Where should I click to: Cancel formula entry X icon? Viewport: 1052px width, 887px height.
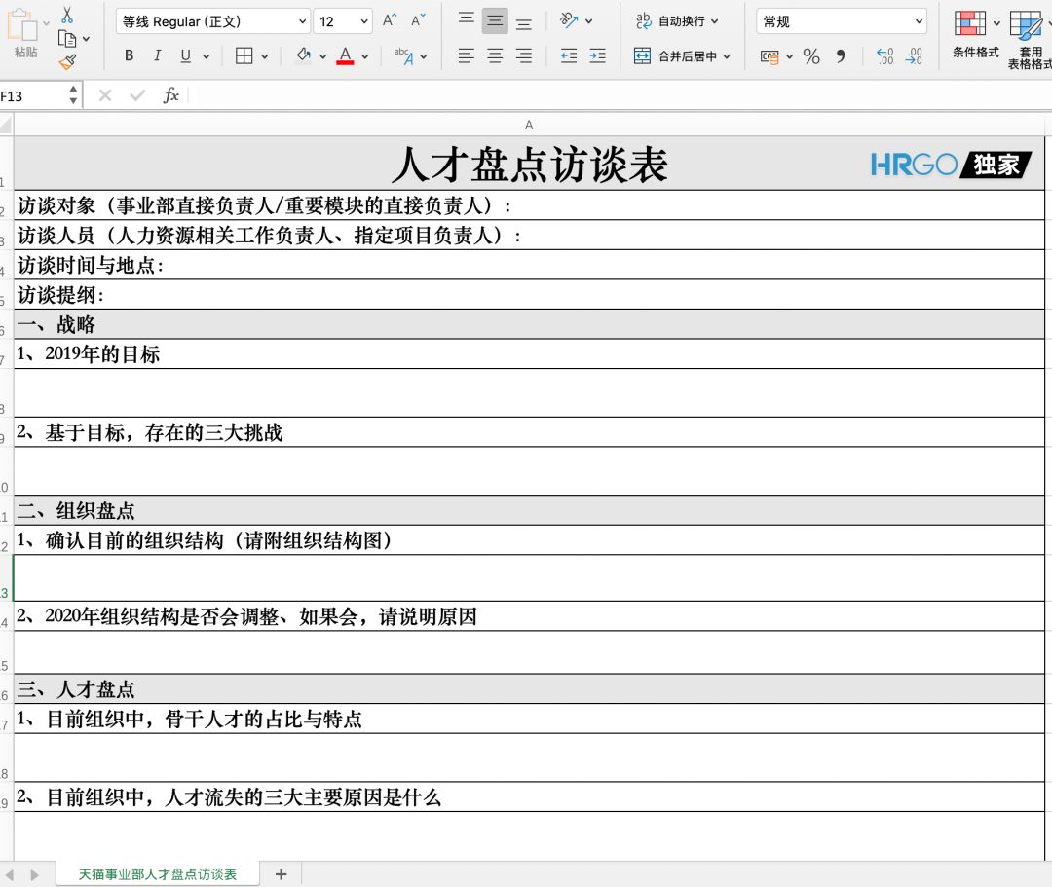[x=104, y=95]
